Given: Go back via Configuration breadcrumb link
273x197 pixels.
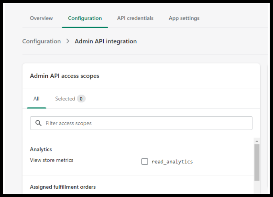Looking at the screenshot, I should pyautogui.click(x=41, y=41).
